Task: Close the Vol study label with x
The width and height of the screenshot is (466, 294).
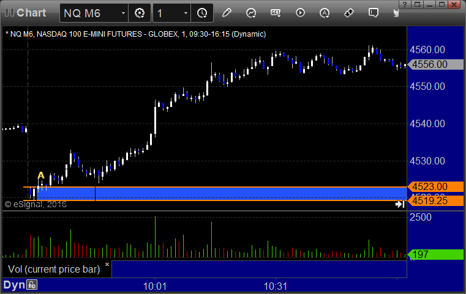Action: click(x=107, y=264)
